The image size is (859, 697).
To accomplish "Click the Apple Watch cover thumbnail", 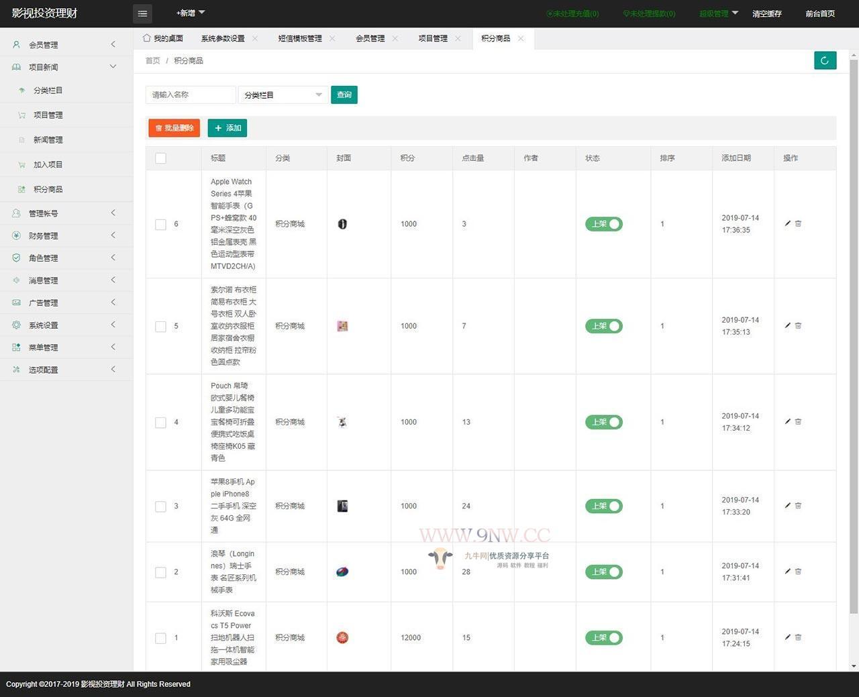I will (x=342, y=224).
